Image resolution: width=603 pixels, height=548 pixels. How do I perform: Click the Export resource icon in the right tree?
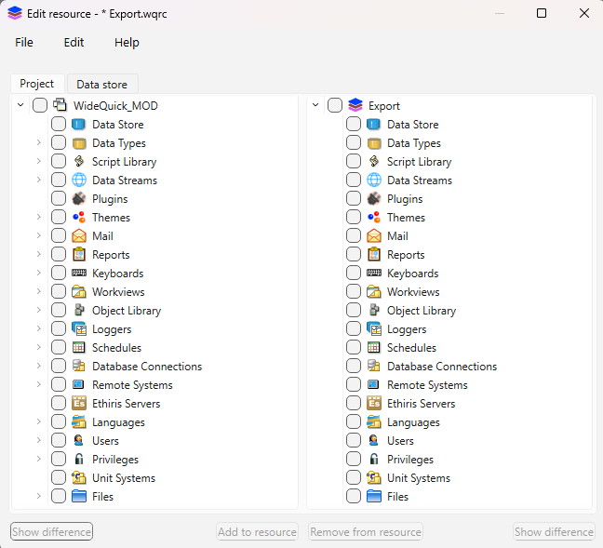tap(355, 105)
